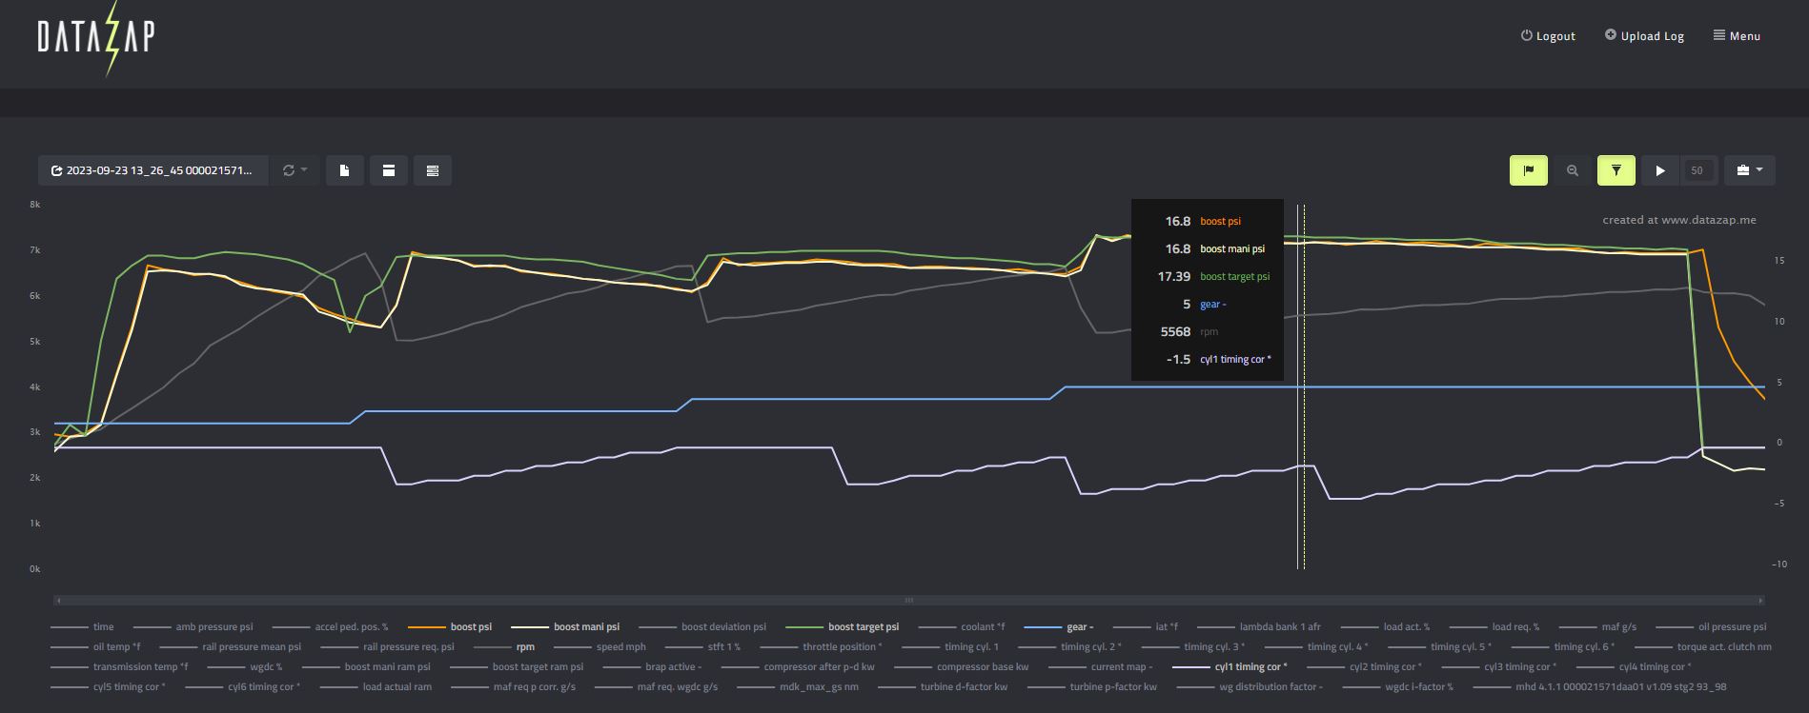Show the 'wgdc i-factor %' series

1398,687
